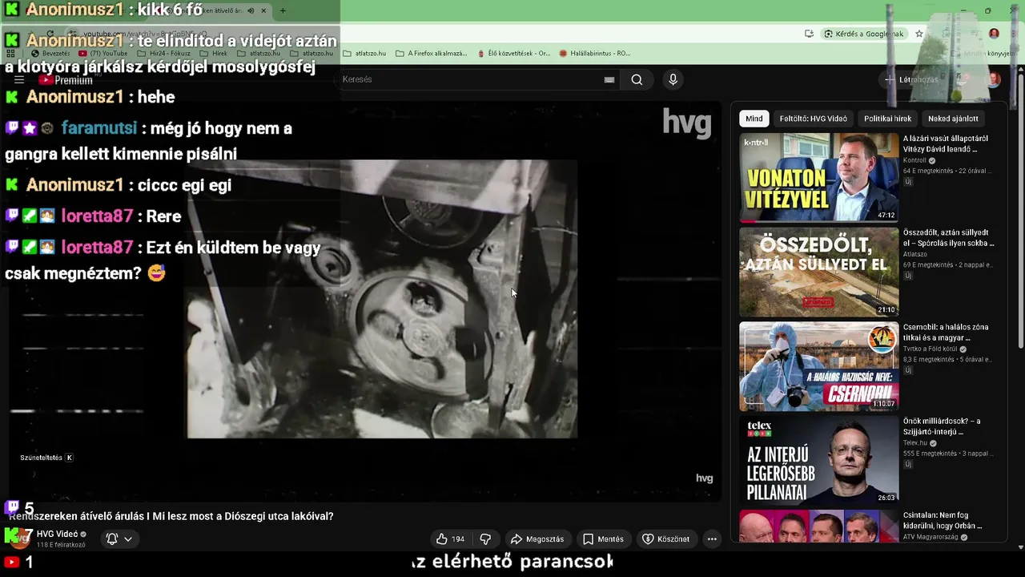The width and height of the screenshot is (1025, 577).
Task: Open a new browser tab with plus
Action: point(283,10)
